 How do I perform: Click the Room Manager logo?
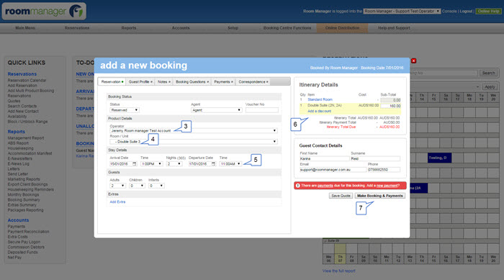click(44, 12)
